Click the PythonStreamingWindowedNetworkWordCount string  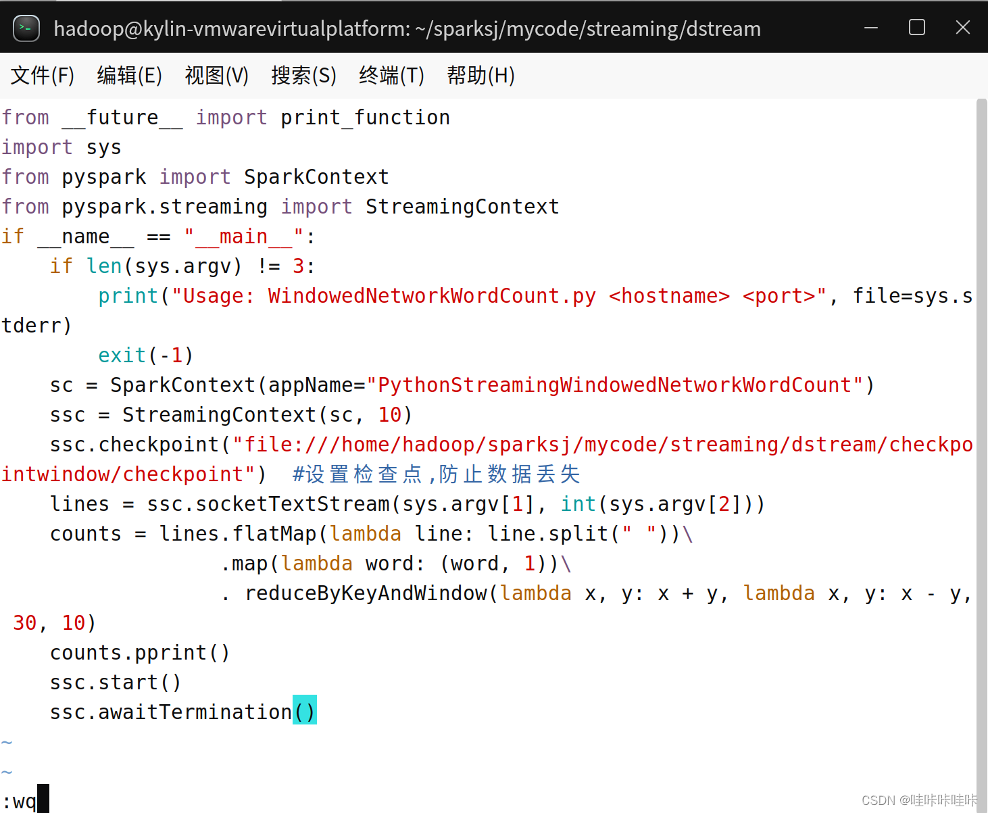(x=615, y=385)
